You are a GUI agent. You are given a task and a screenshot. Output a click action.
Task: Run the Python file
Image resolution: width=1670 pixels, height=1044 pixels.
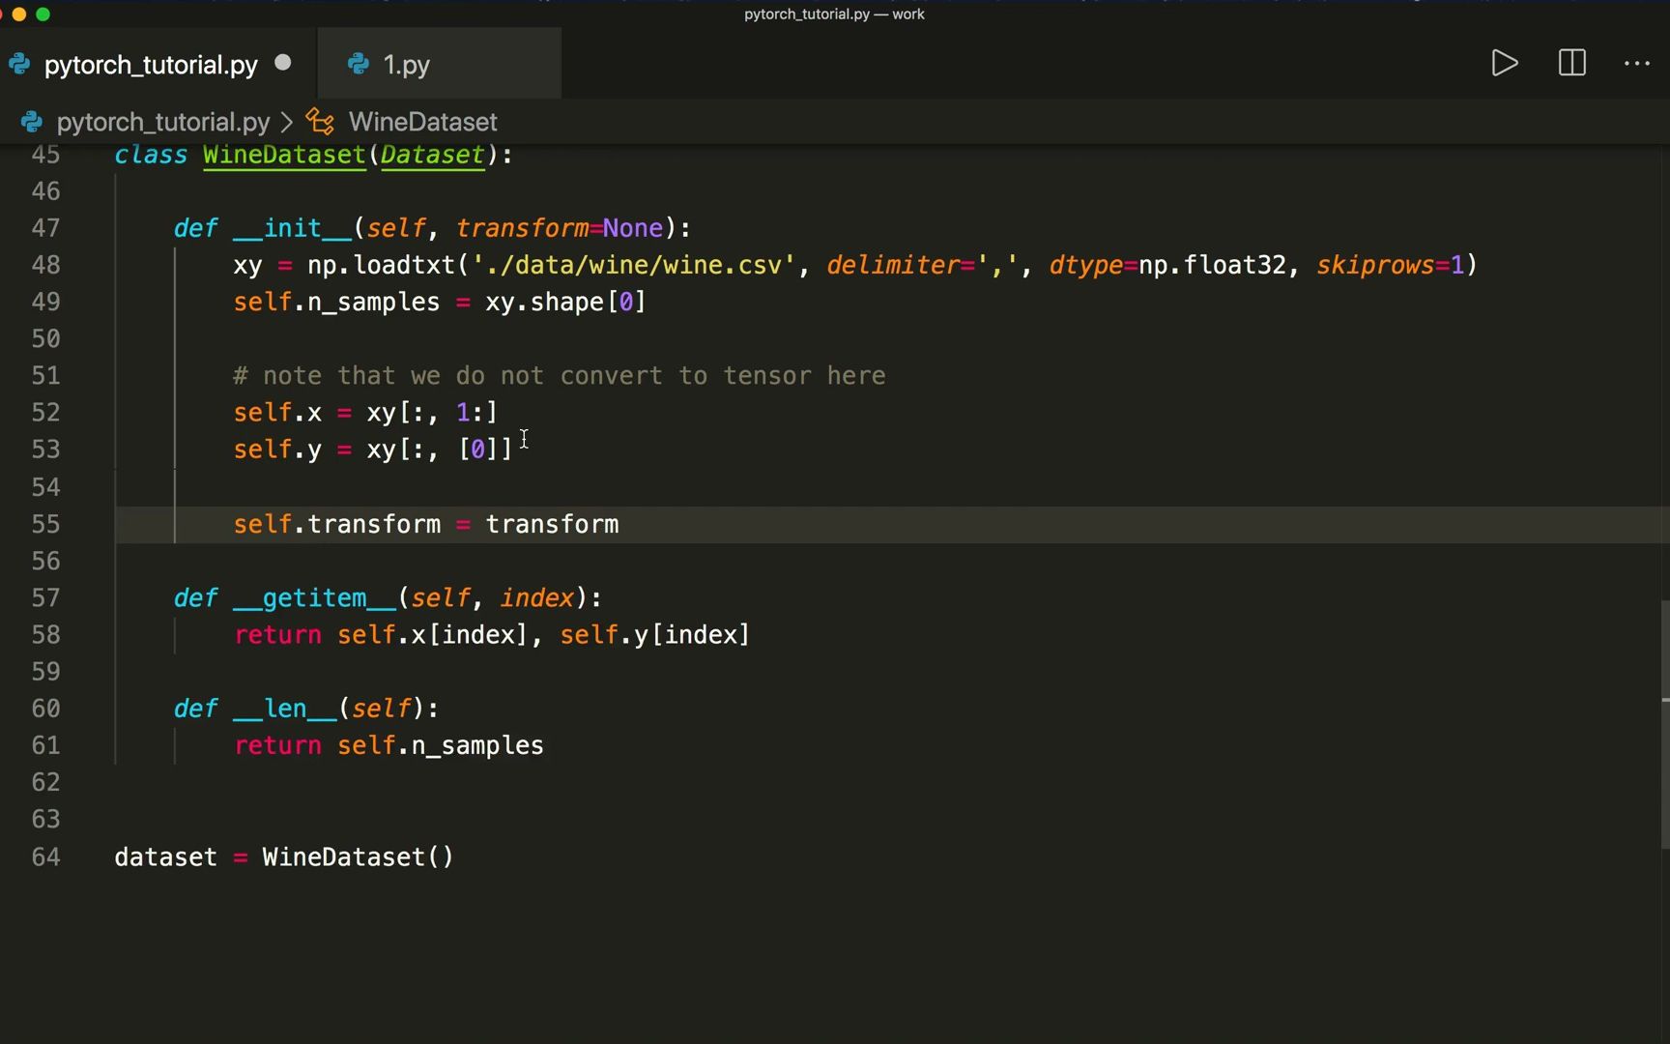(x=1504, y=64)
